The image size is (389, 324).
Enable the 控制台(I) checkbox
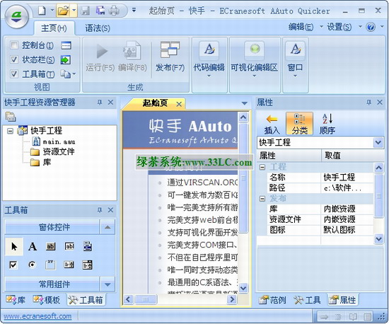click(x=14, y=45)
